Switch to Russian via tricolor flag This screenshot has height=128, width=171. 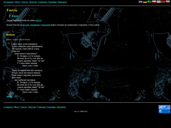point(168,2)
